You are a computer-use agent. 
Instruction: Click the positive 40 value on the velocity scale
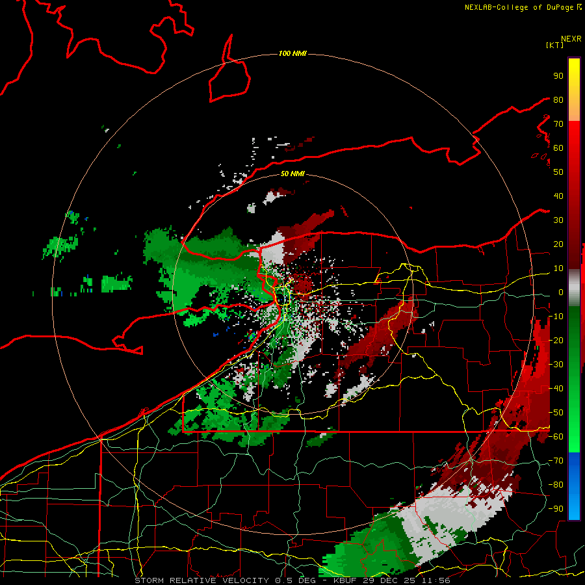click(558, 196)
